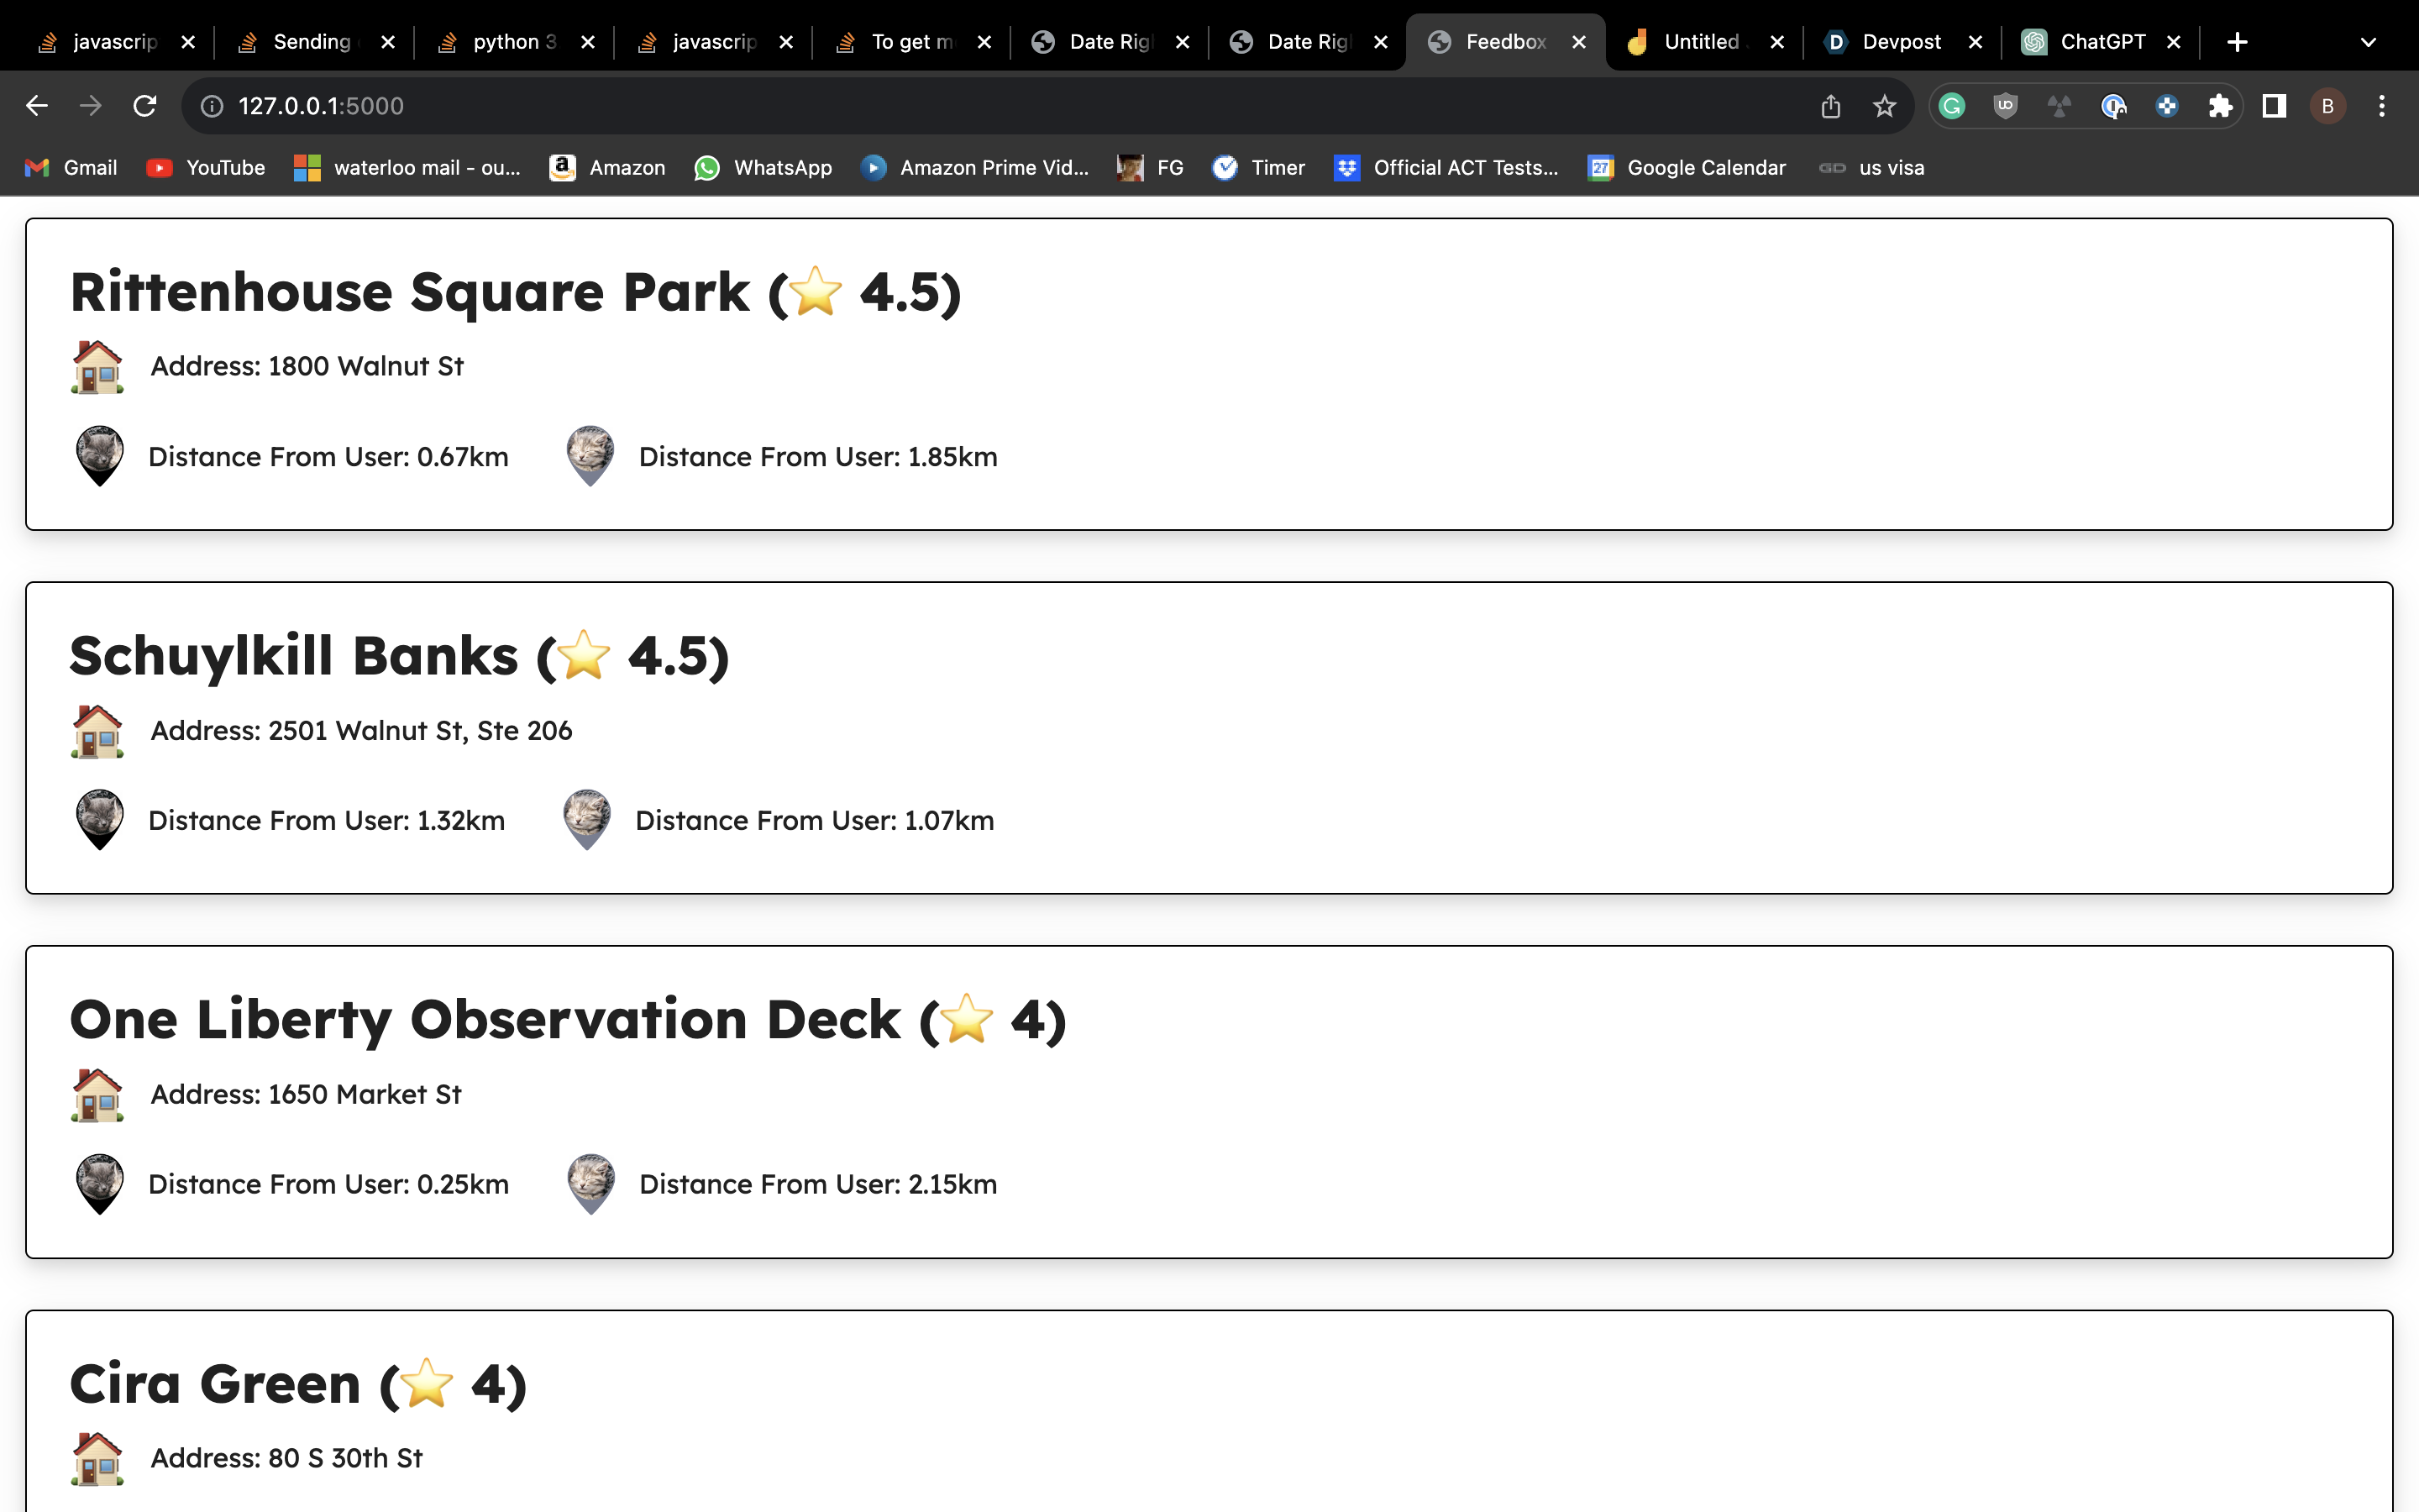
Task: Open a new tab with plus button
Action: pyautogui.click(x=2238, y=42)
